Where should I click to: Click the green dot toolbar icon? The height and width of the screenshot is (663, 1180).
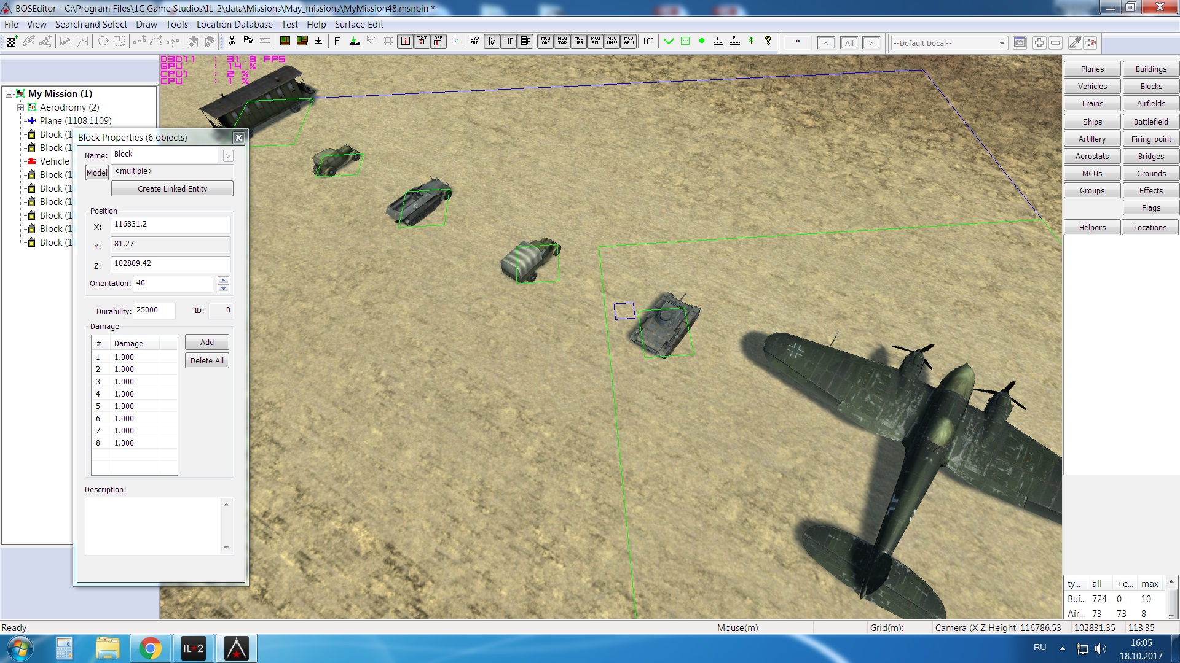coord(702,41)
